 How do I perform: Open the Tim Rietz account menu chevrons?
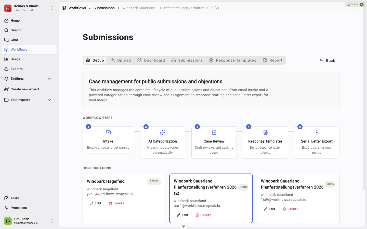coord(52,221)
